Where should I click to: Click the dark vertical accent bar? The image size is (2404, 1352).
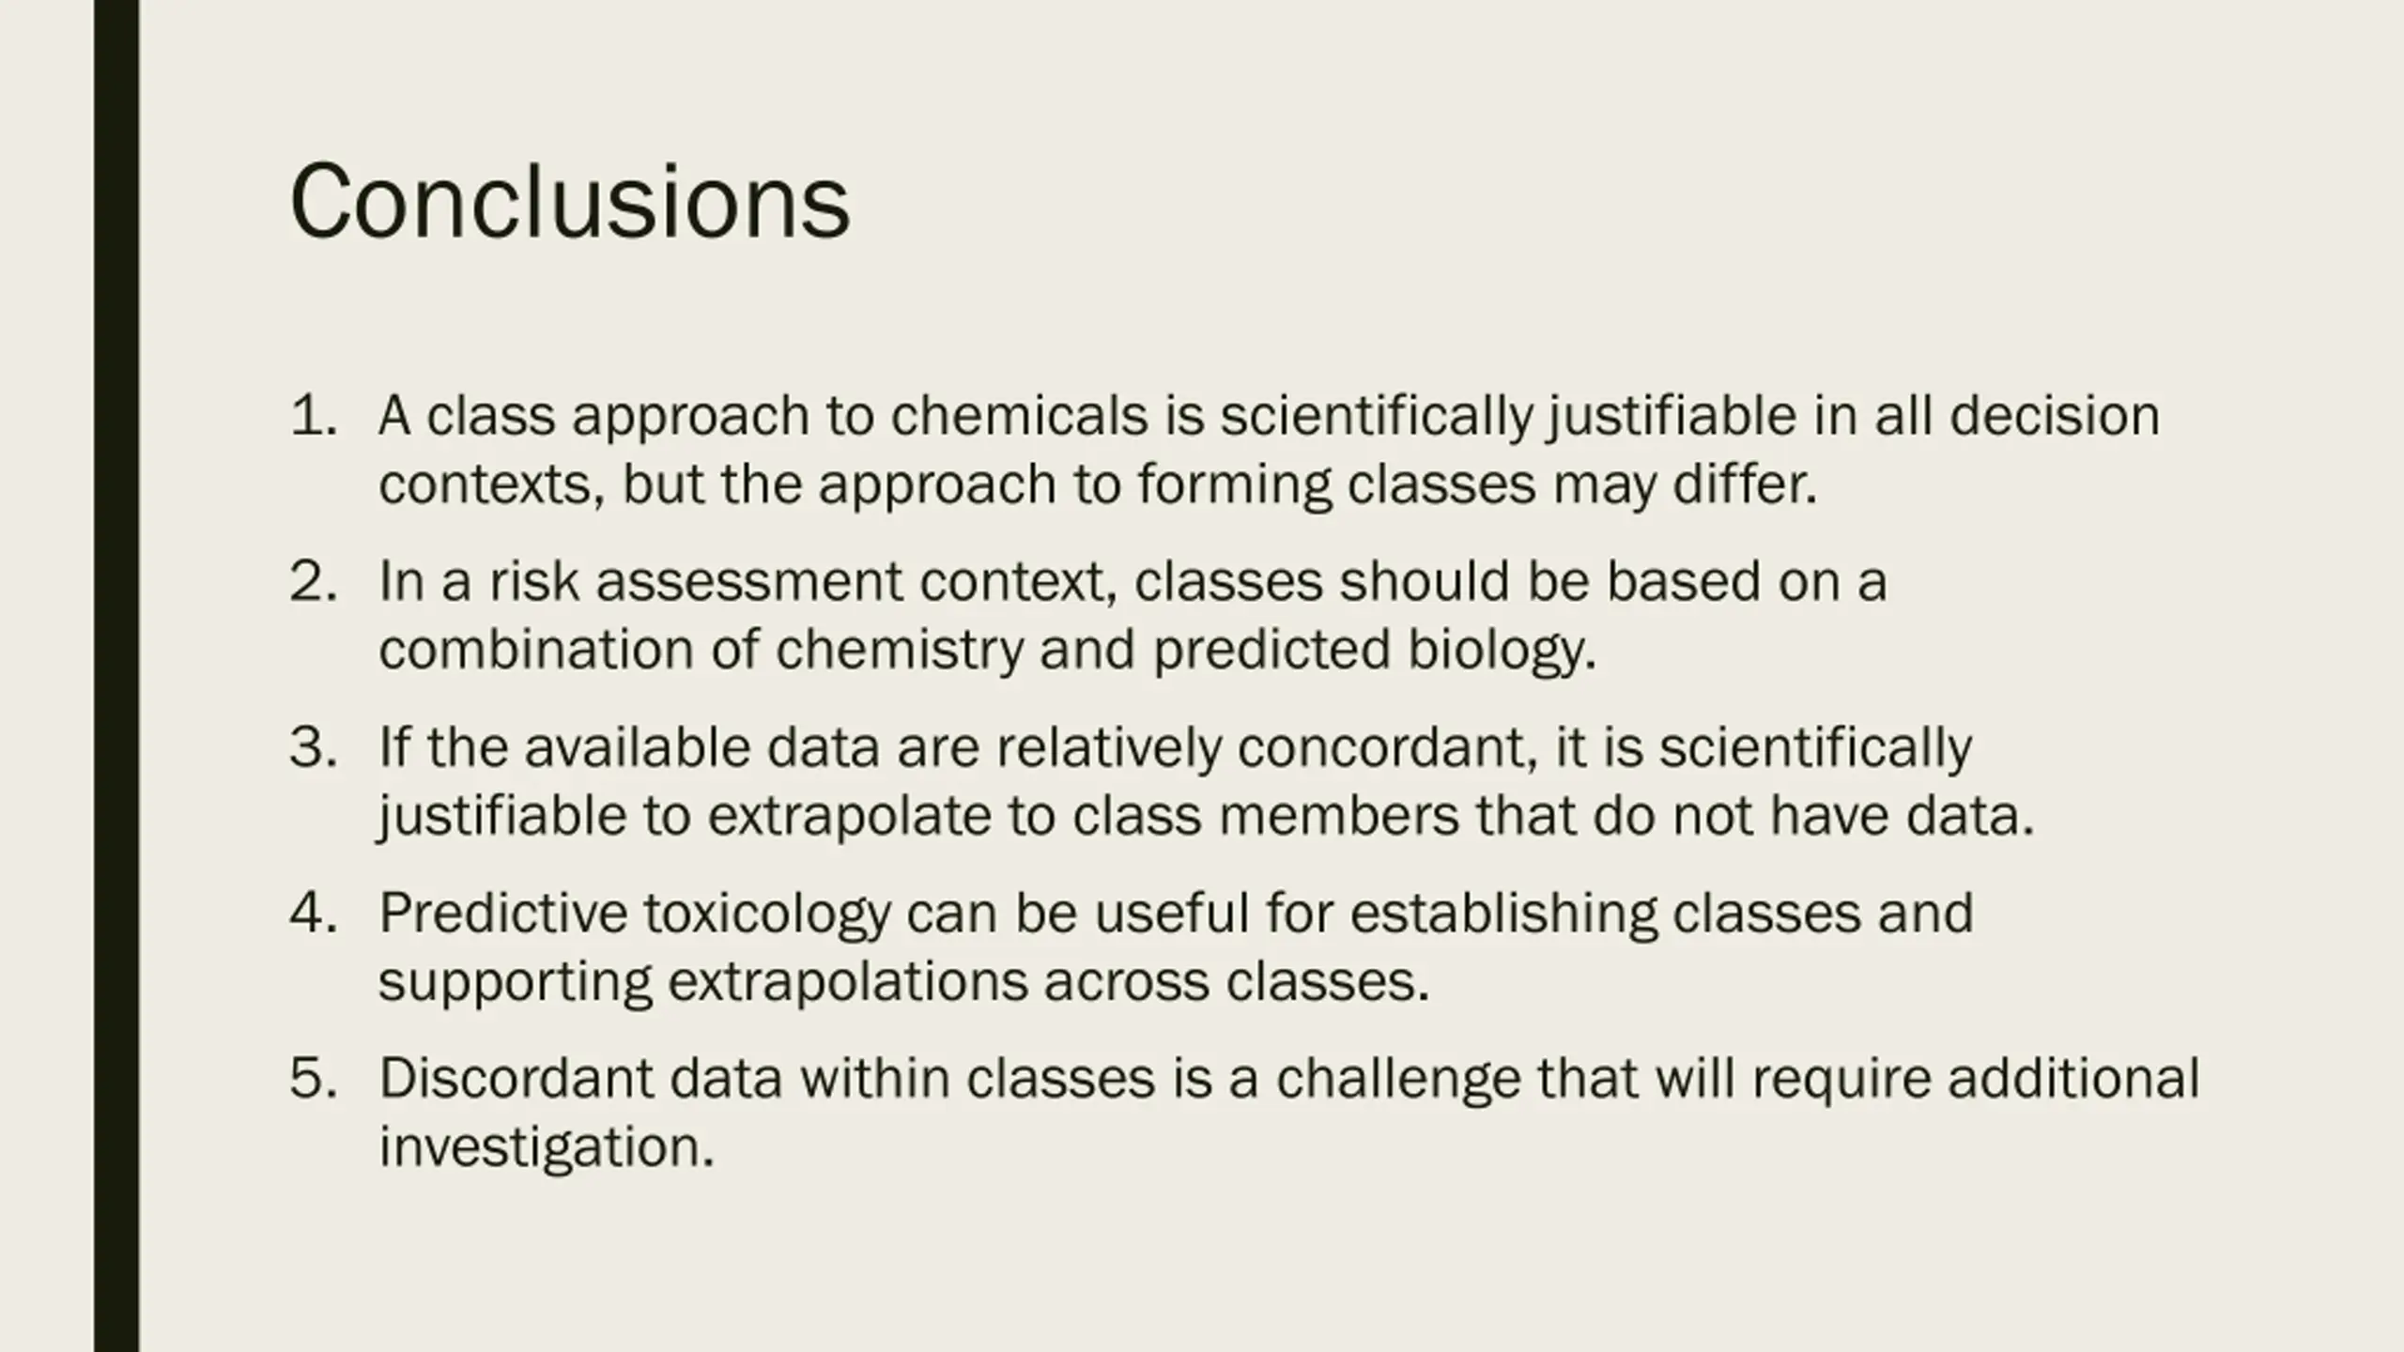point(116,676)
